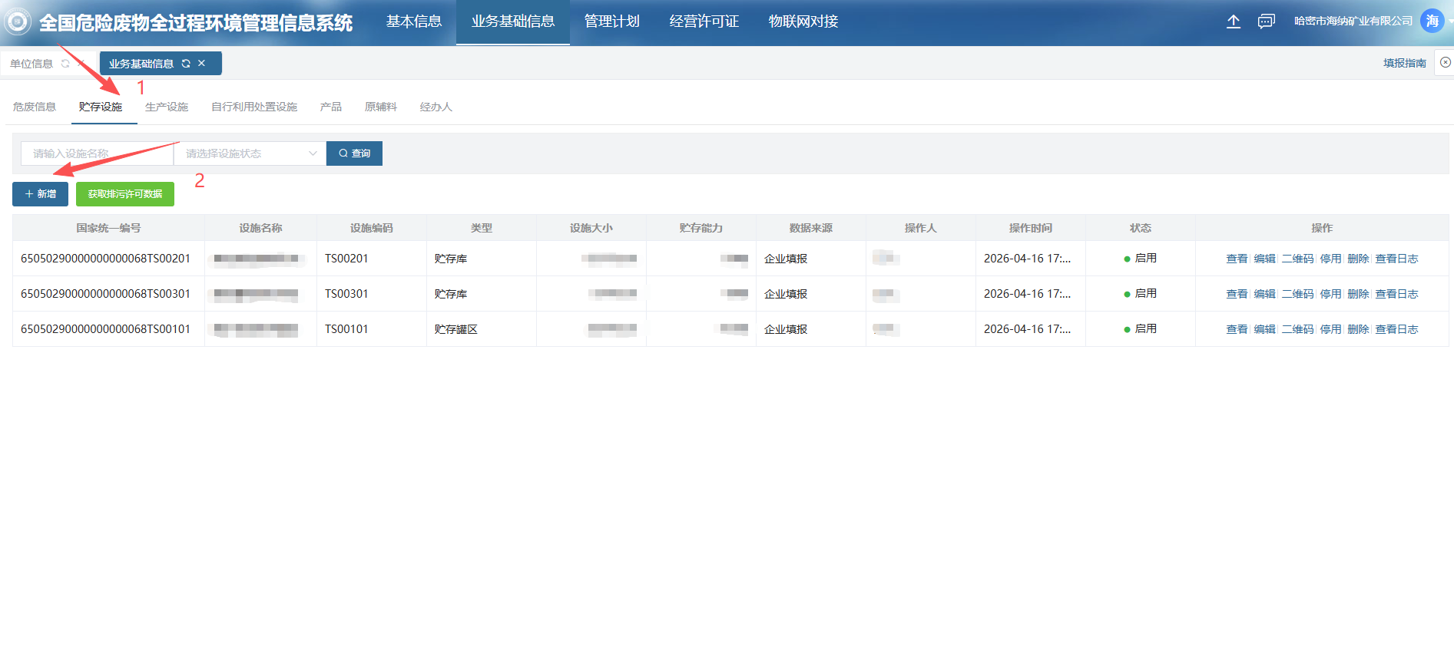The width and height of the screenshot is (1454, 663).
Task: Expand the 请选择设施状态 dropdown
Action: click(x=250, y=153)
